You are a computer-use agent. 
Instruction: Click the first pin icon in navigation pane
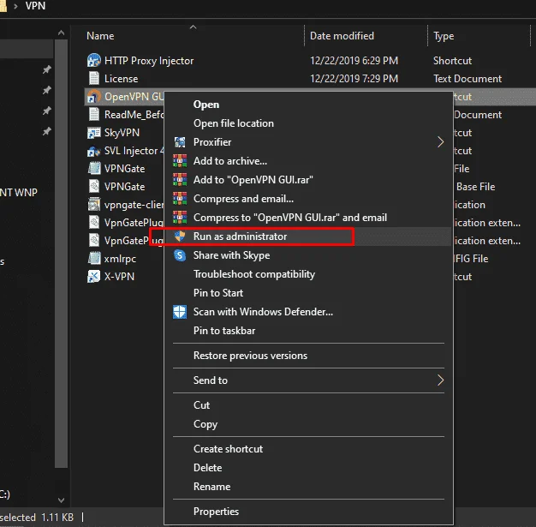coord(47,69)
